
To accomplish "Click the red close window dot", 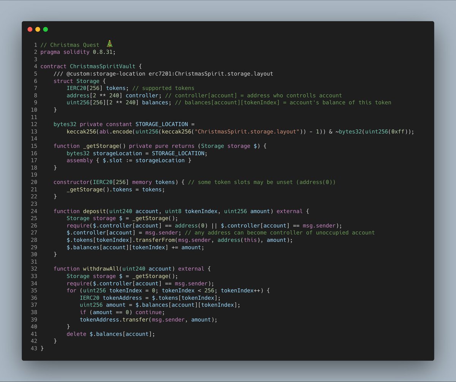I will coord(30,29).
